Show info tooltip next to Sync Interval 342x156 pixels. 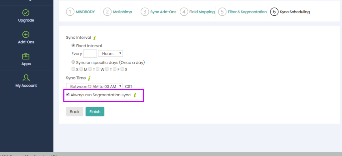pos(95,38)
